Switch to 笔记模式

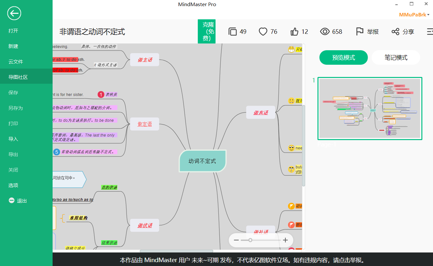click(396, 58)
